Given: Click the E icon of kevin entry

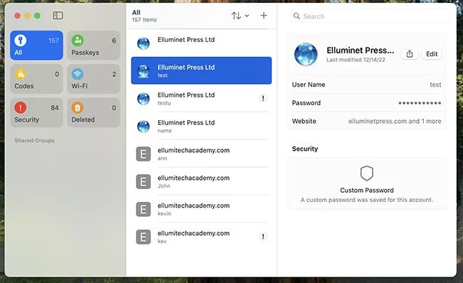Looking at the screenshot, I should coord(143,209).
